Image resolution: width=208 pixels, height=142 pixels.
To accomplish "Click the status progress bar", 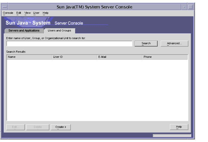I will click(172, 136).
